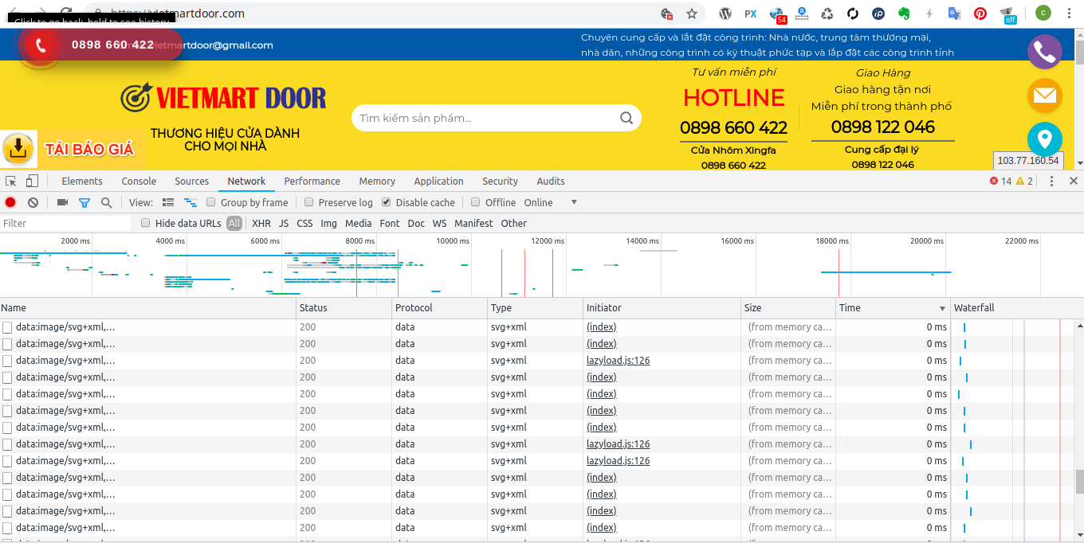Filter requests by CSS type
1084x543 pixels.
click(x=304, y=224)
